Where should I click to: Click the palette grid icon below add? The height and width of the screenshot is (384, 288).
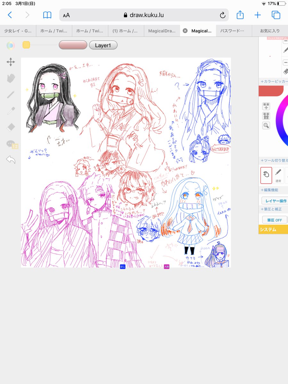[x=266, y=116]
